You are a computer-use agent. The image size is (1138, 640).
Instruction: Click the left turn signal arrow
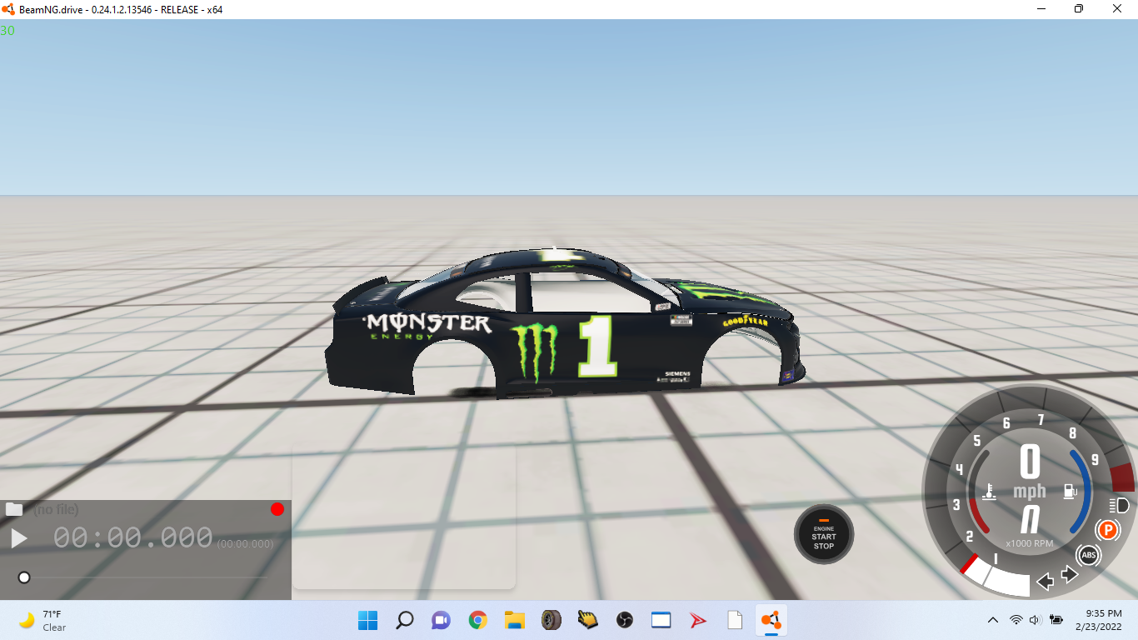click(1046, 581)
